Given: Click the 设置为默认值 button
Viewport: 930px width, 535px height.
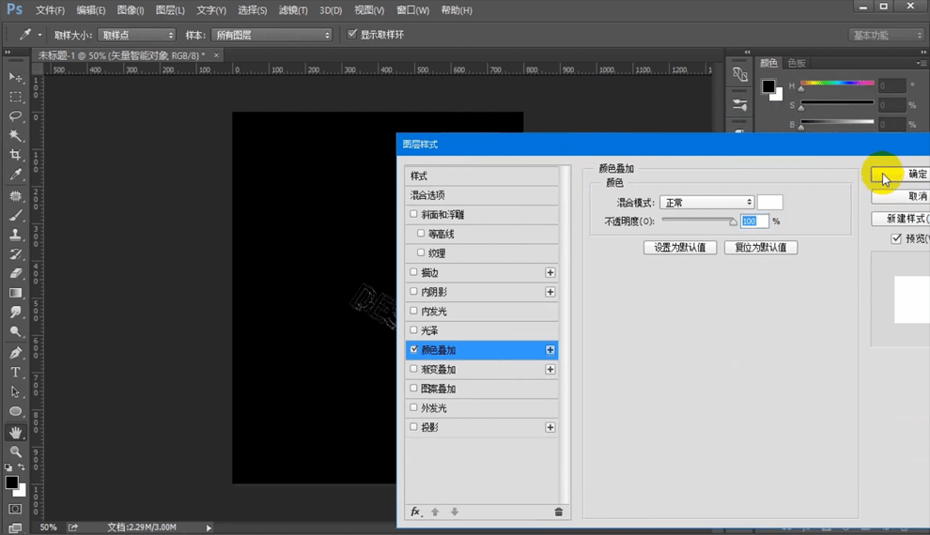Looking at the screenshot, I should tap(680, 248).
